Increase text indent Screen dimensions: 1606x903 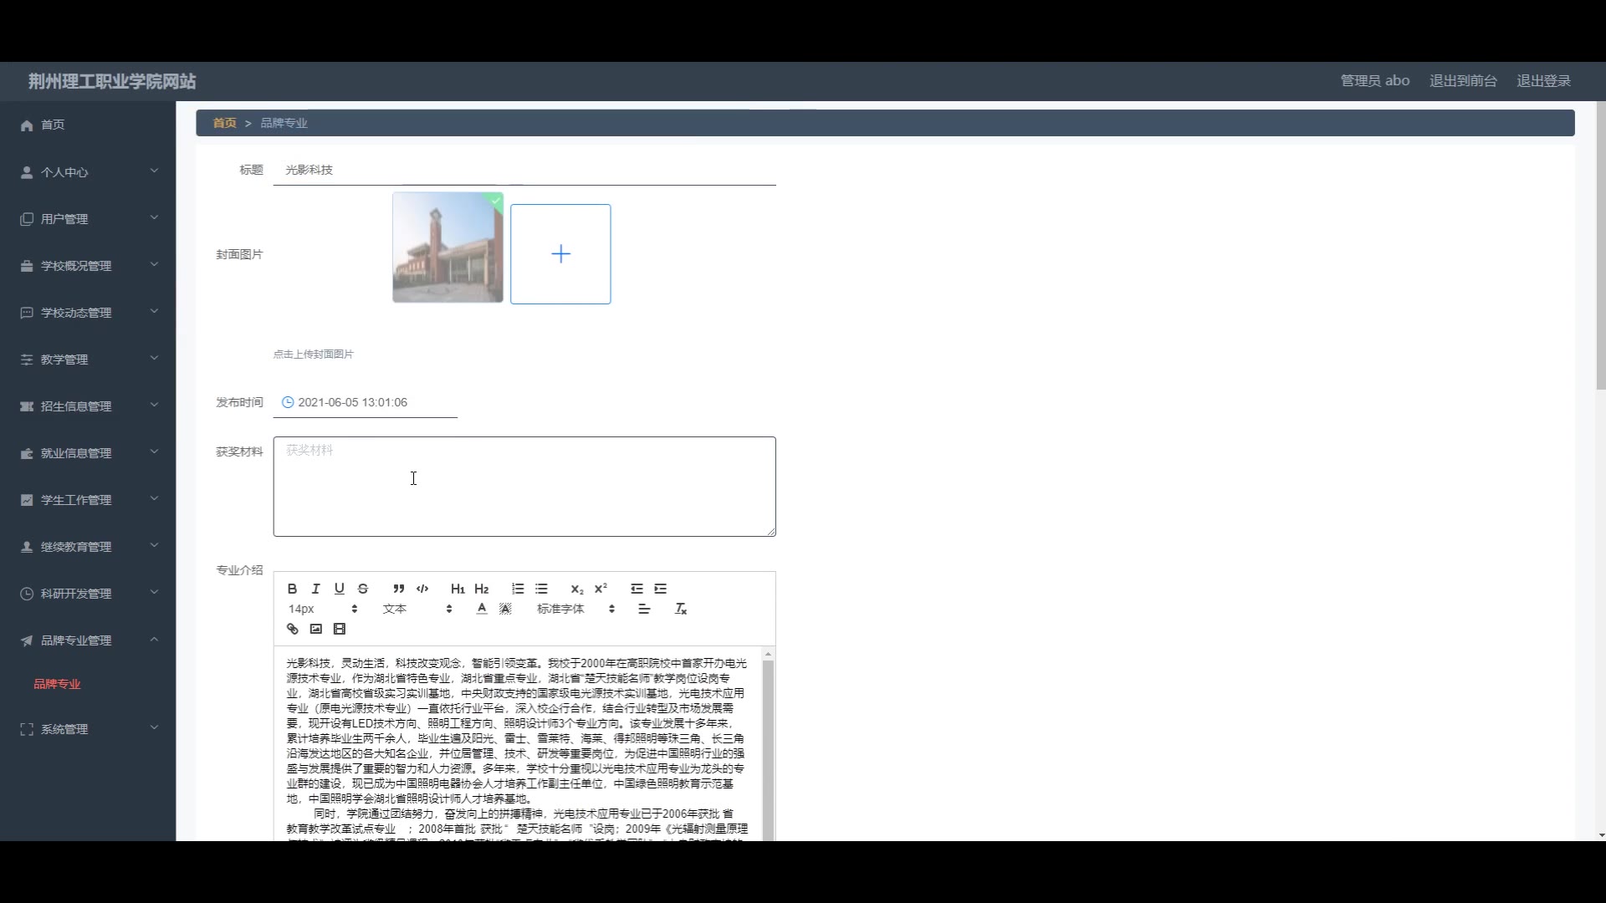pyautogui.click(x=660, y=589)
